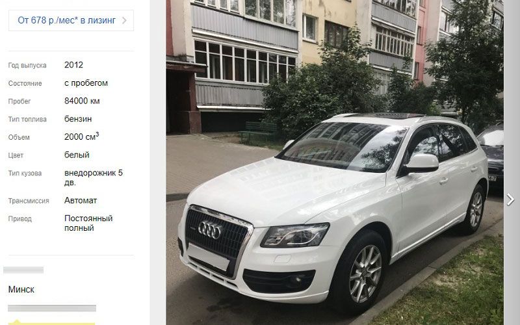Select the engine volume 2000 см³ text

[x=82, y=136]
